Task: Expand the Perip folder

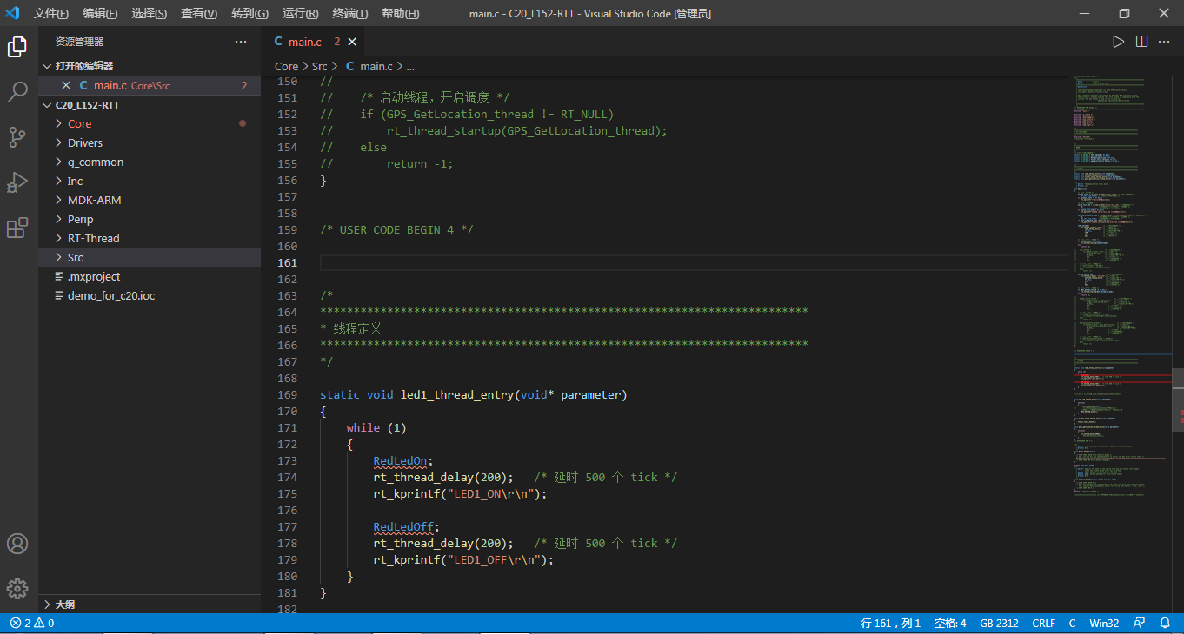Action: pos(150,219)
